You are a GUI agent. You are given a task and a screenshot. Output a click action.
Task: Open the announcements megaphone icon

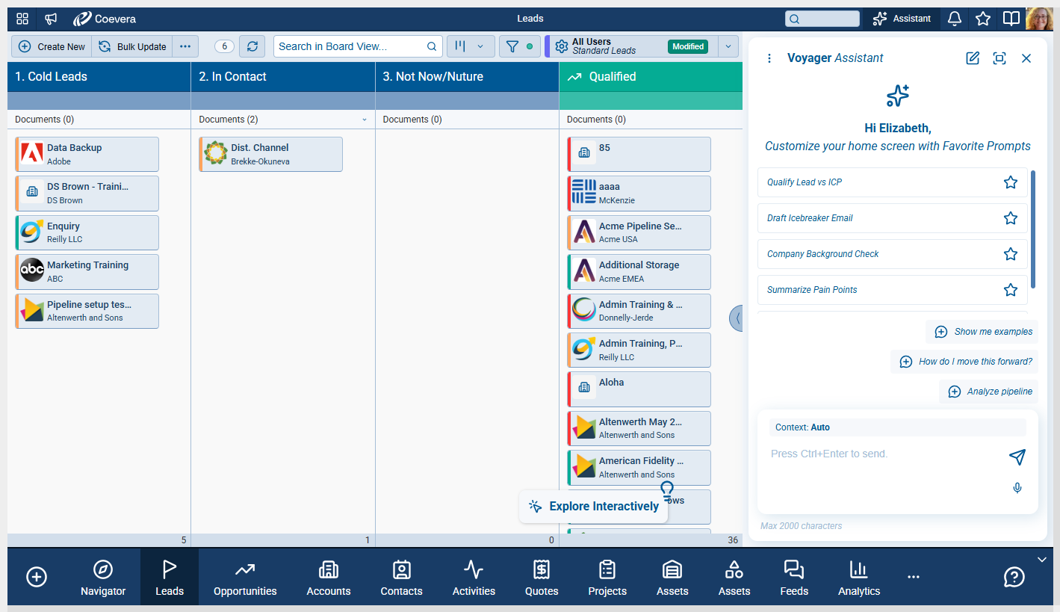pyautogui.click(x=51, y=19)
